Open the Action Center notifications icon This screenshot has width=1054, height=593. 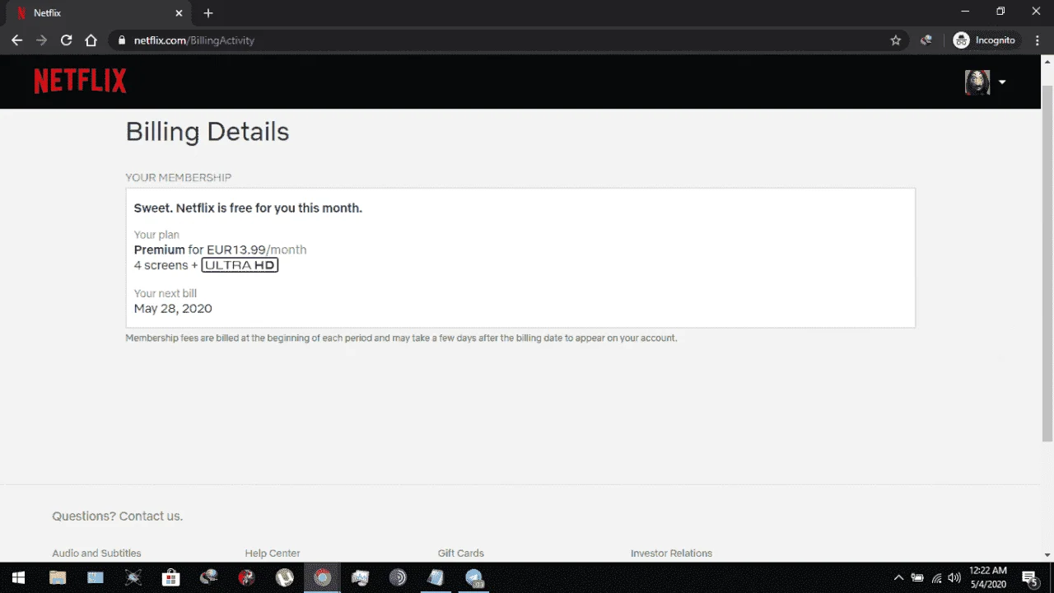tap(1029, 577)
